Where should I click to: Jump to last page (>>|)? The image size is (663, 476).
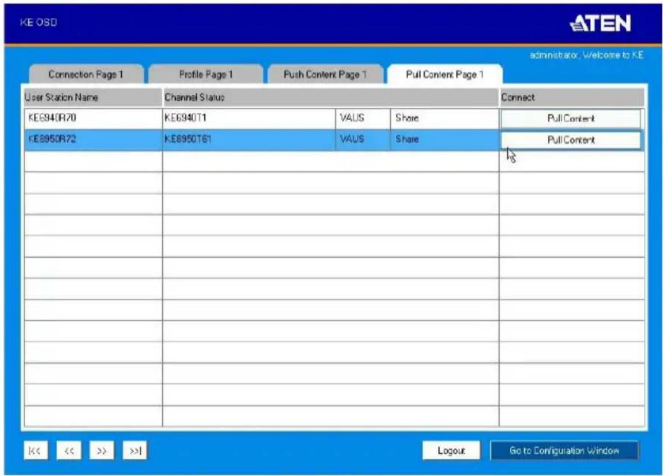(x=135, y=451)
